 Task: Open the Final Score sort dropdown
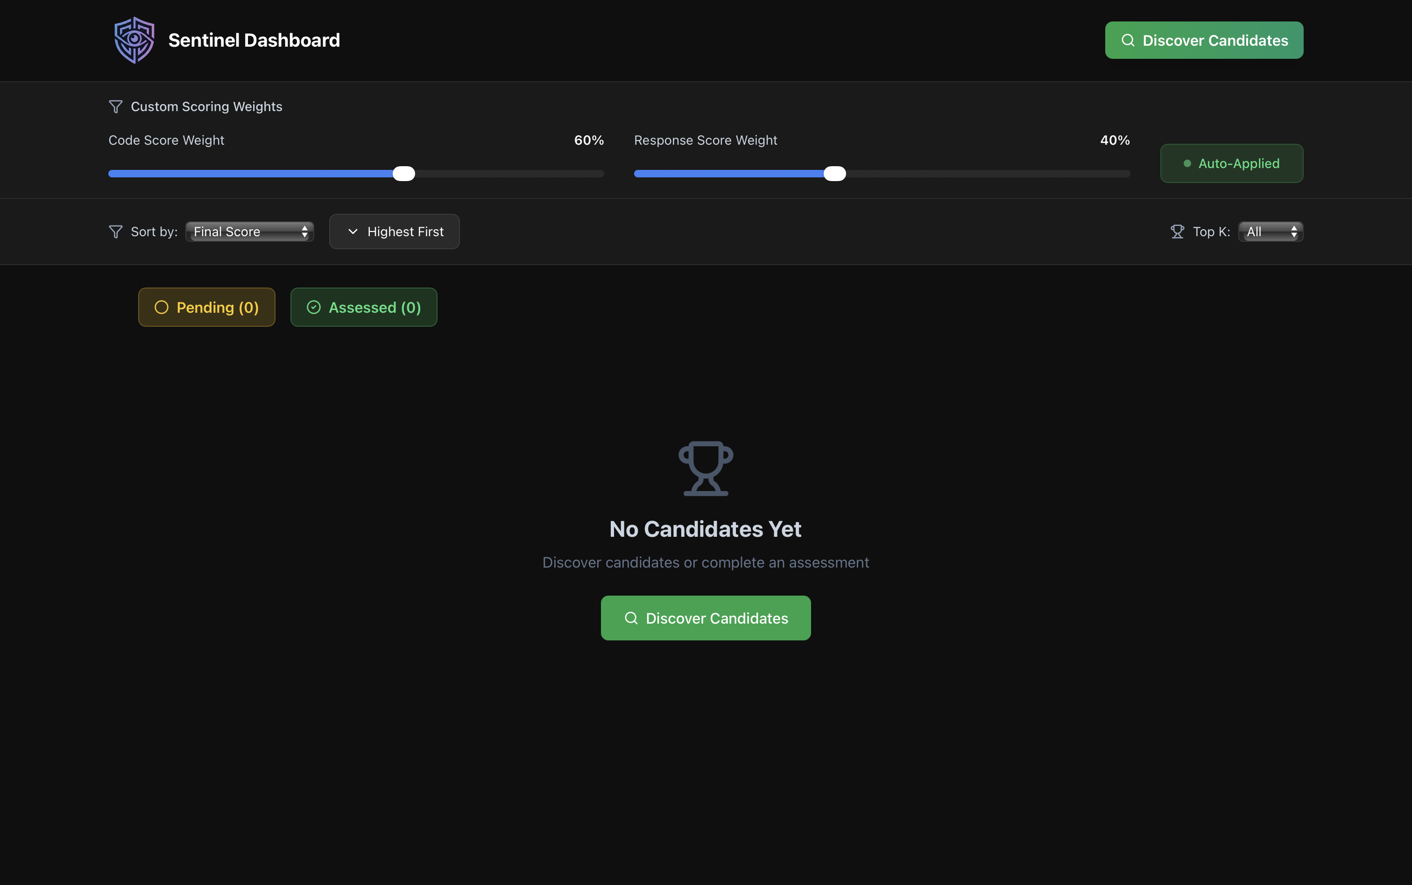coord(250,232)
